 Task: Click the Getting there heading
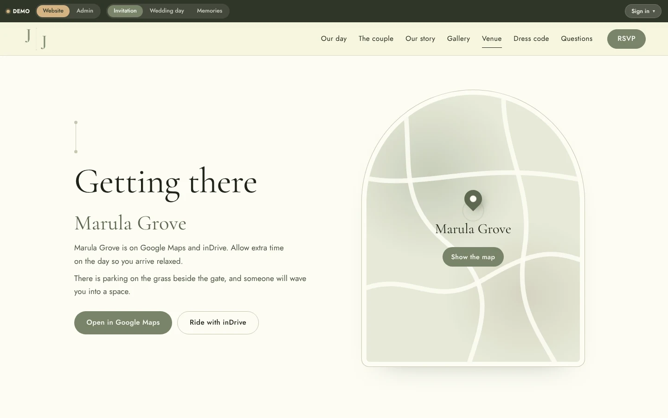coord(166,182)
